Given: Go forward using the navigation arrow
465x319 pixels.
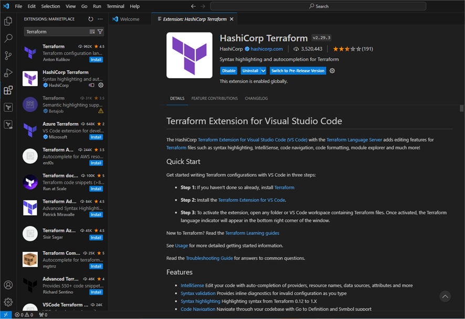Looking at the screenshot, I should pyautogui.click(x=203, y=6).
